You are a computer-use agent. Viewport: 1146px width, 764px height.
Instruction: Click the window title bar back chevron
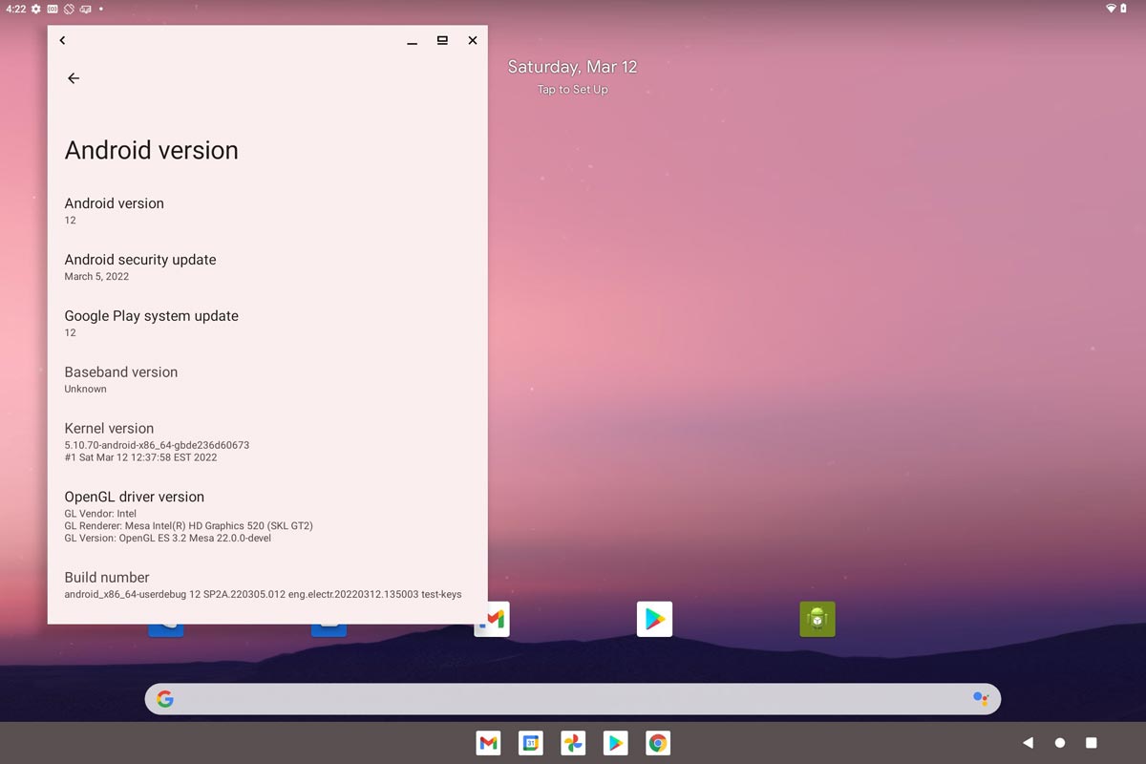(x=62, y=40)
